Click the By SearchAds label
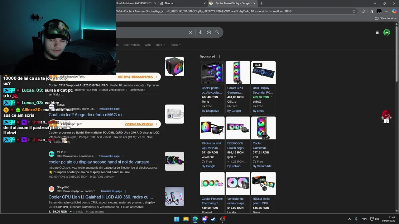The width and height of the screenshot is (399, 224). coord(262,166)
